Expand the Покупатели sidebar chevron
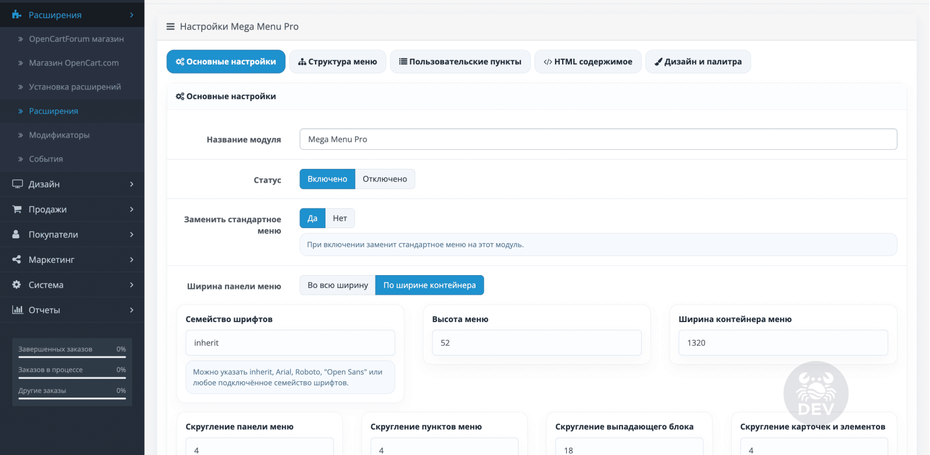This screenshot has width=930, height=455. [x=132, y=234]
